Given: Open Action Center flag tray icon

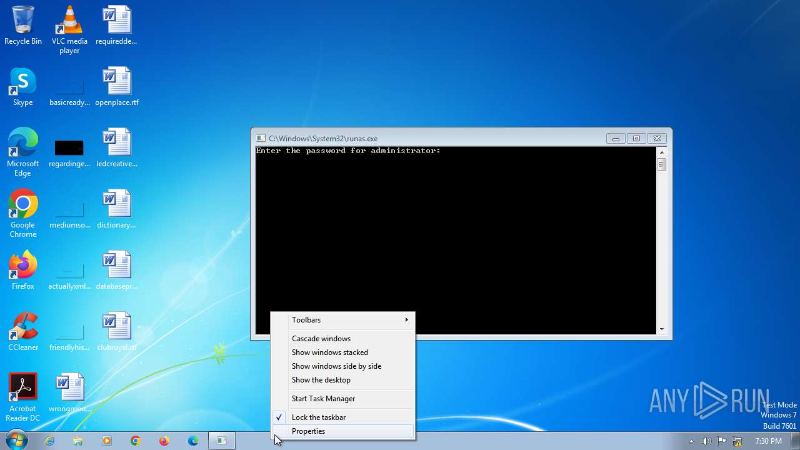Looking at the screenshot, I should [x=721, y=441].
